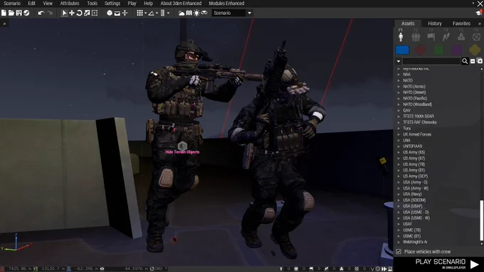Select the cursor selection tool
The image size is (484, 272).
[64, 13]
